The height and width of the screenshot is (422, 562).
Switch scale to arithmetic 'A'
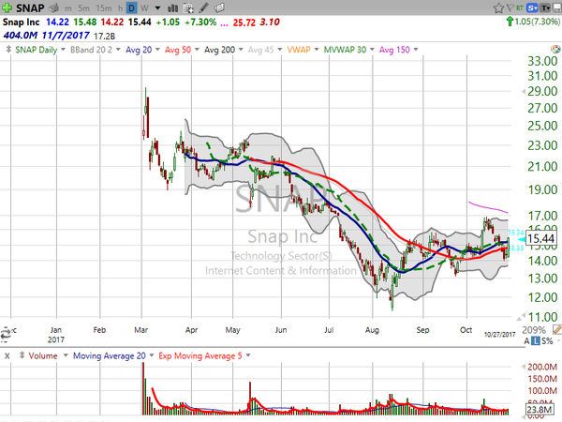click(526, 341)
